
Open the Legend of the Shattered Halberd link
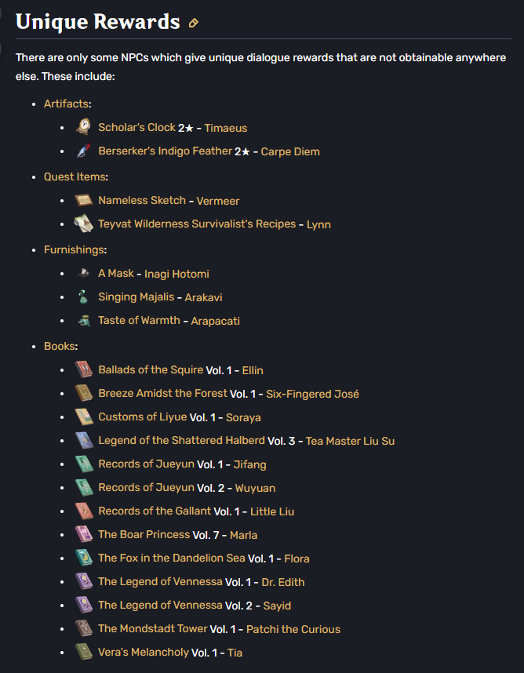tap(181, 440)
